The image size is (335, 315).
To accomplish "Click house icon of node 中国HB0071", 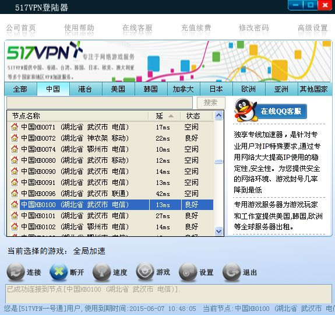I will click(15, 127).
